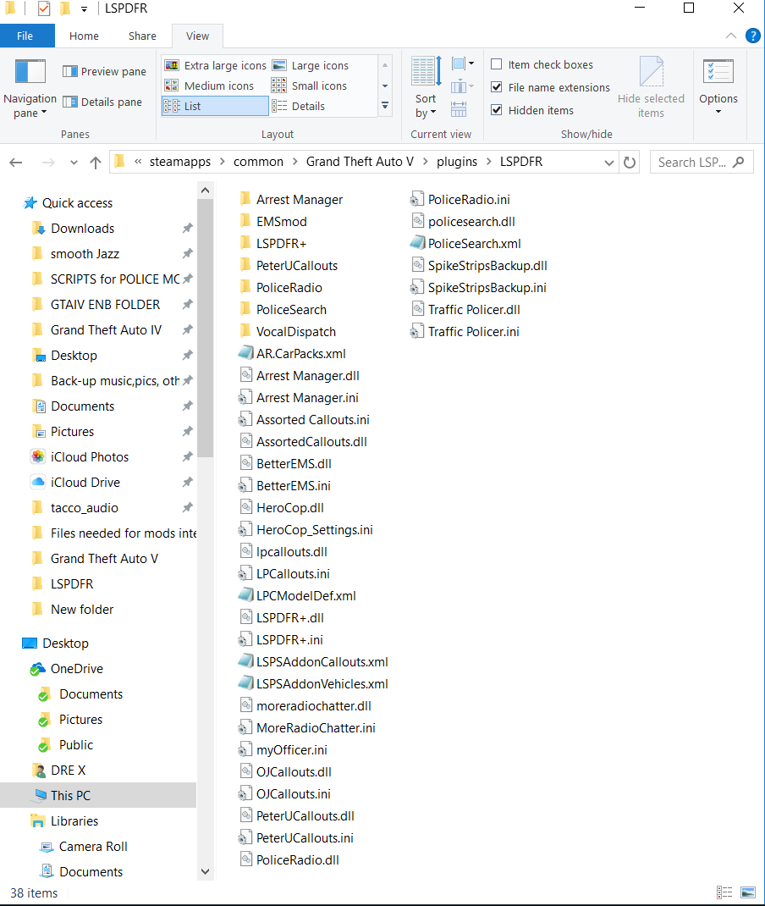This screenshot has width=765, height=906.
Task: Click plugins in address breadcrumb
Action: tap(457, 162)
